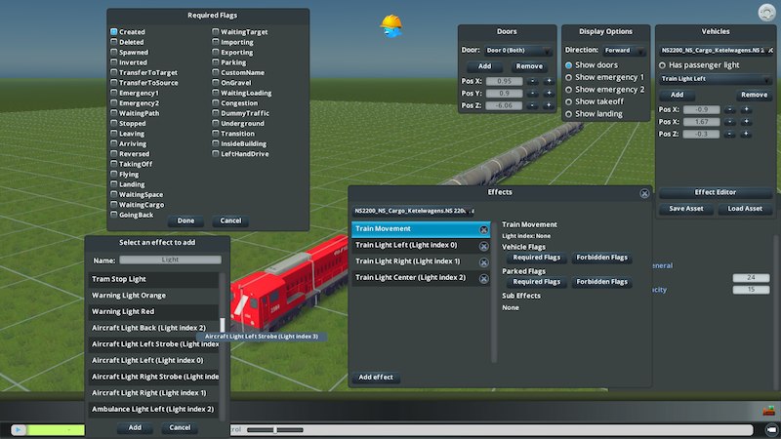Select Warning Light Orange from the effect list
Viewport: 781px width, 439px height.
click(x=152, y=296)
